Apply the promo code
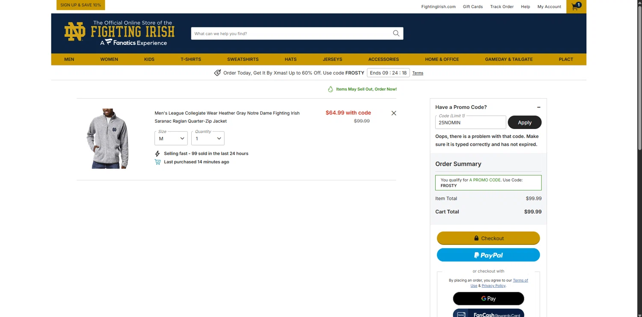642x317 pixels. tap(525, 123)
